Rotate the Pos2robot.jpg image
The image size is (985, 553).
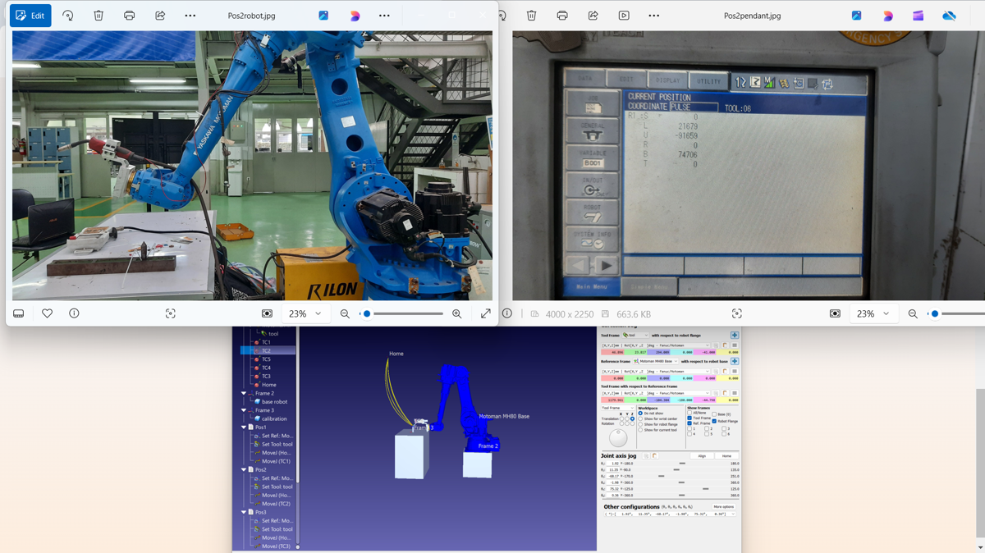click(x=68, y=16)
